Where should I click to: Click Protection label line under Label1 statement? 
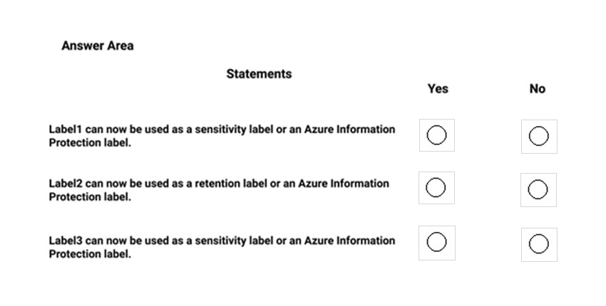coord(90,143)
